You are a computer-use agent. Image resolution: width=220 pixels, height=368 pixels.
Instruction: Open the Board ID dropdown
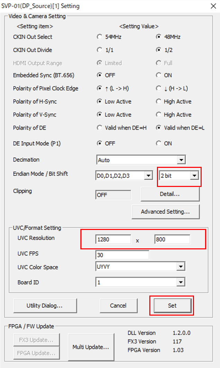tap(181, 282)
